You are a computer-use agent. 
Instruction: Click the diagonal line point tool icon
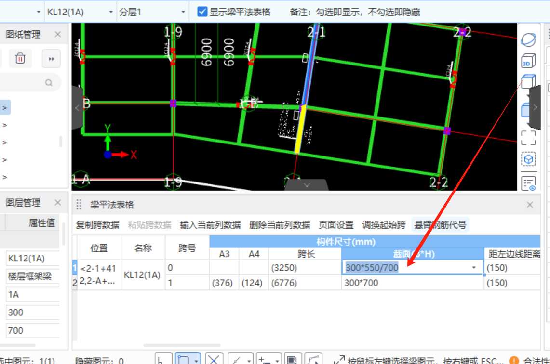[237, 359]
